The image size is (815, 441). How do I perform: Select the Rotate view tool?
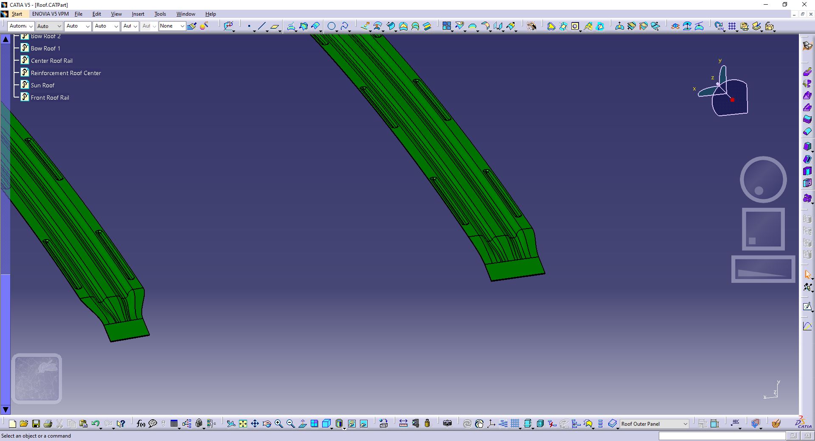[267, 423]
